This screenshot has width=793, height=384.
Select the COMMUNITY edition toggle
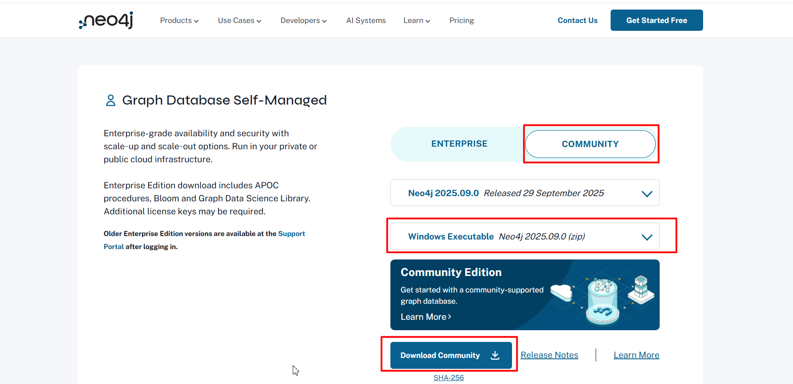590,144
